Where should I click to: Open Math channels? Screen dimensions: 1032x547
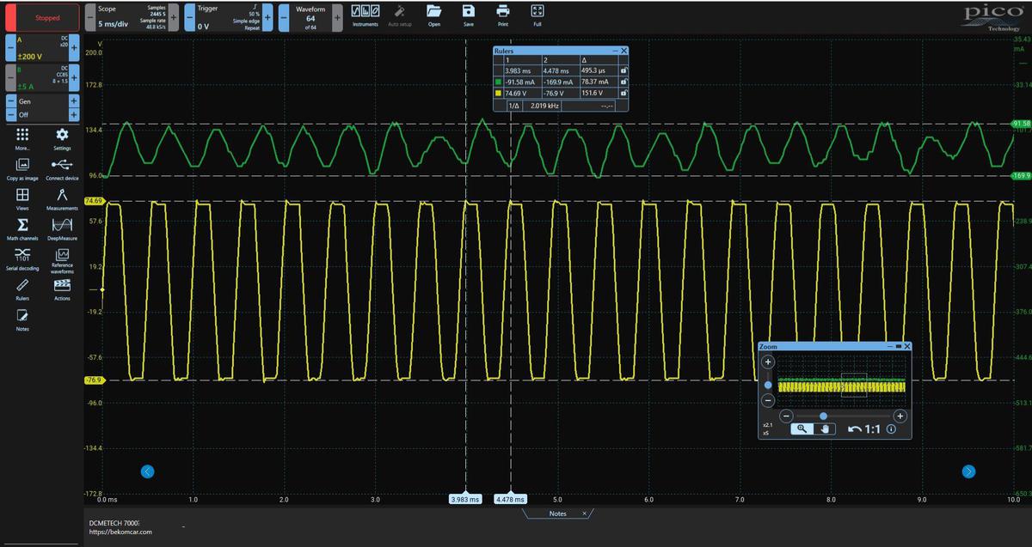23,228
